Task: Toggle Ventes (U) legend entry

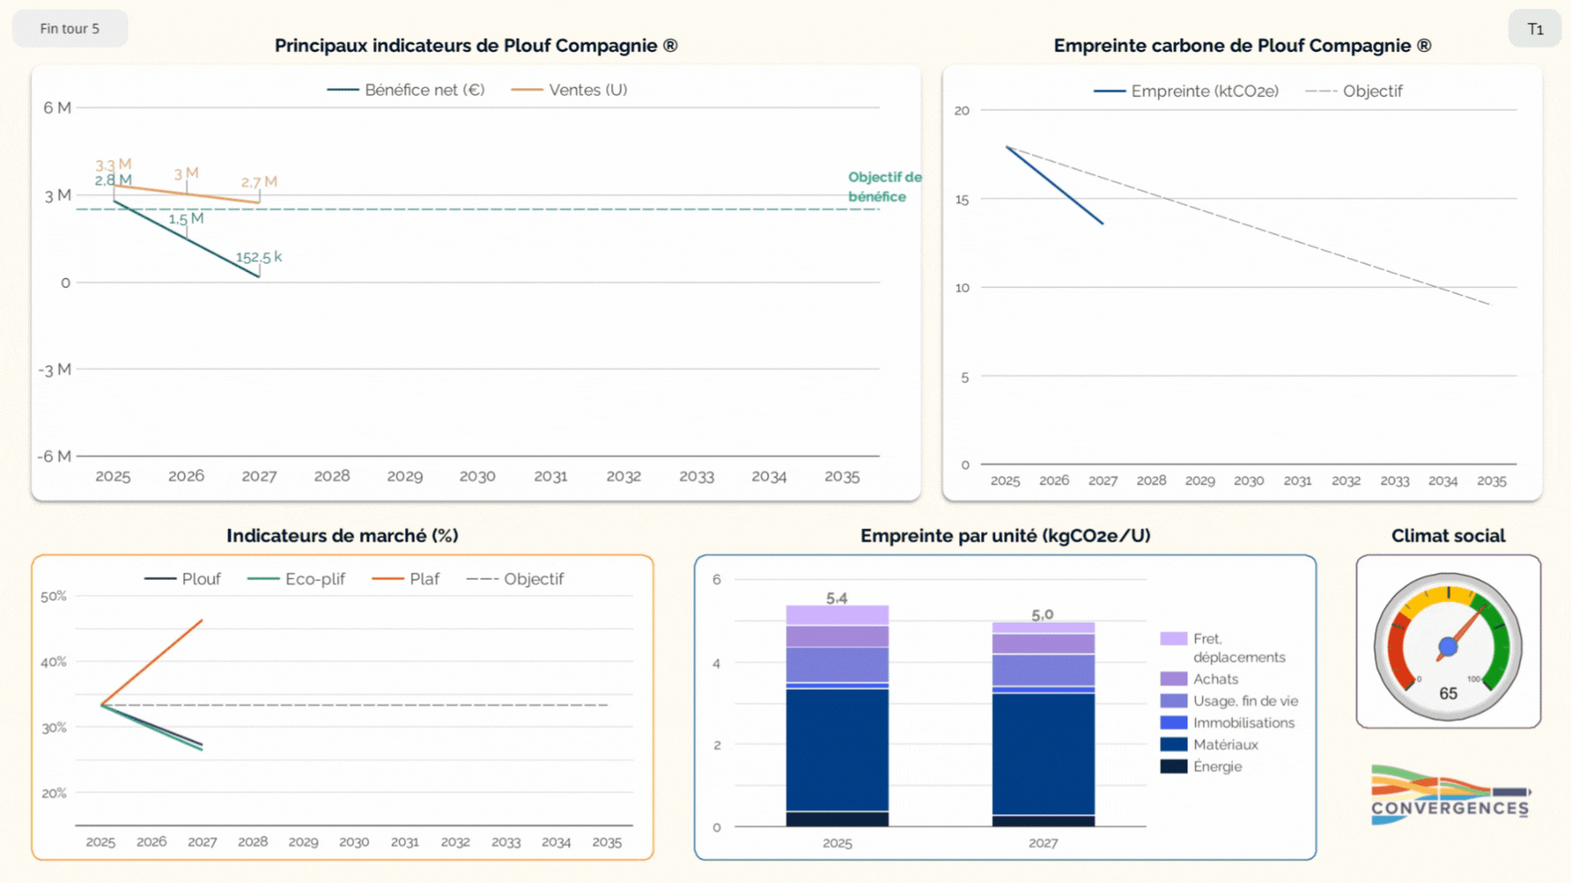Action: 569,90
